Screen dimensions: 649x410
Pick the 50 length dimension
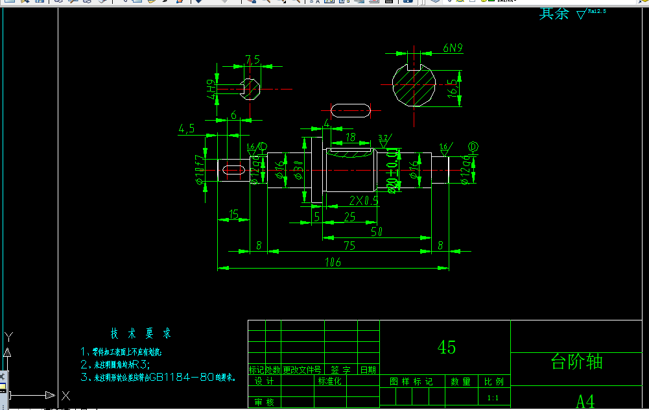pyautogui.click(x=377, y=232)
